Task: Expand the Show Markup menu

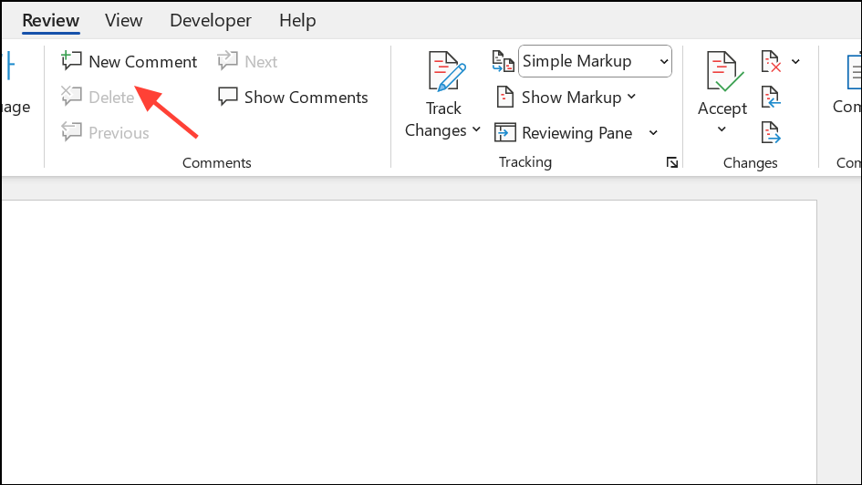Action: coord(566,98)
